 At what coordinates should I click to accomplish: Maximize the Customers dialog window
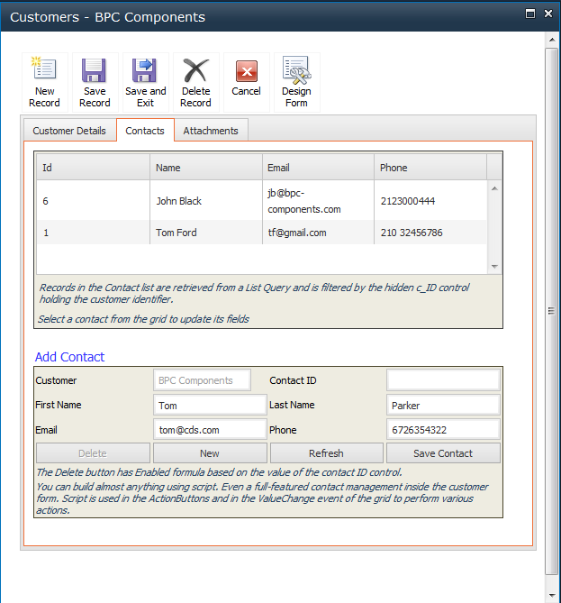530,14
